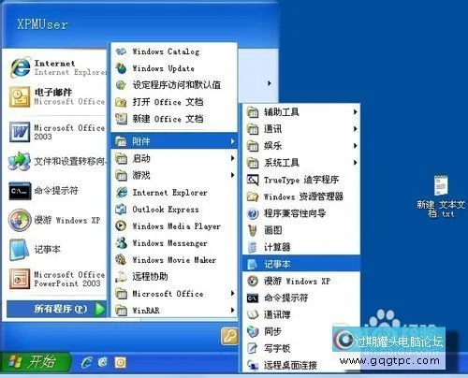Screen dimensions: 468x378
Task: Click the key log-off button
Action: click(x=229, y=336)
